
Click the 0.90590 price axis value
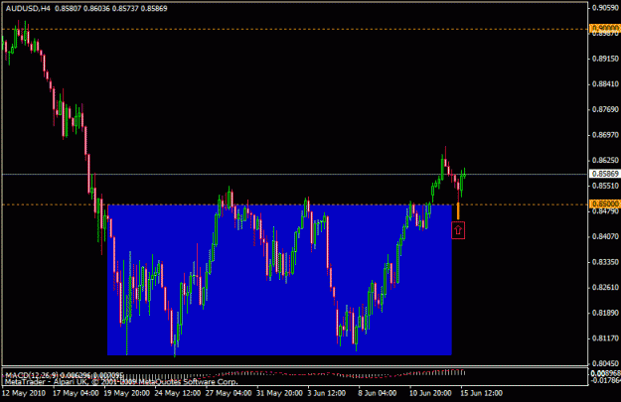tap(605, 8)
